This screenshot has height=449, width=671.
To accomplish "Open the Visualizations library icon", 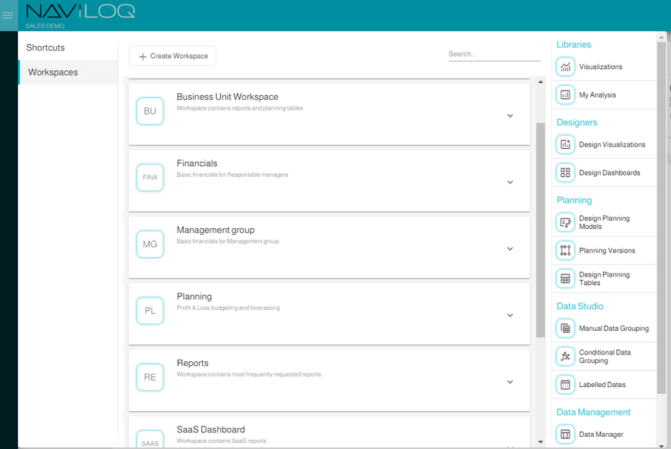I will coord(565,67).
